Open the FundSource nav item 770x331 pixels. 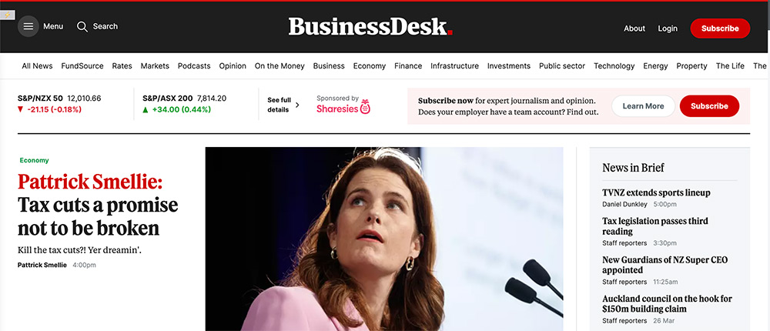(82, 65)
